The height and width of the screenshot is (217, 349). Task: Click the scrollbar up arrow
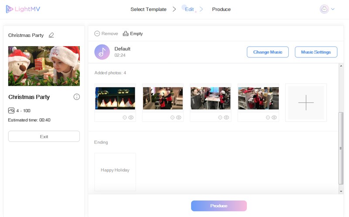coord(341,66)
